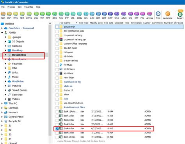The image size is (185, 144).
Task: Check the Book3.xlsx checkbox
Action: tap(57, 125)
